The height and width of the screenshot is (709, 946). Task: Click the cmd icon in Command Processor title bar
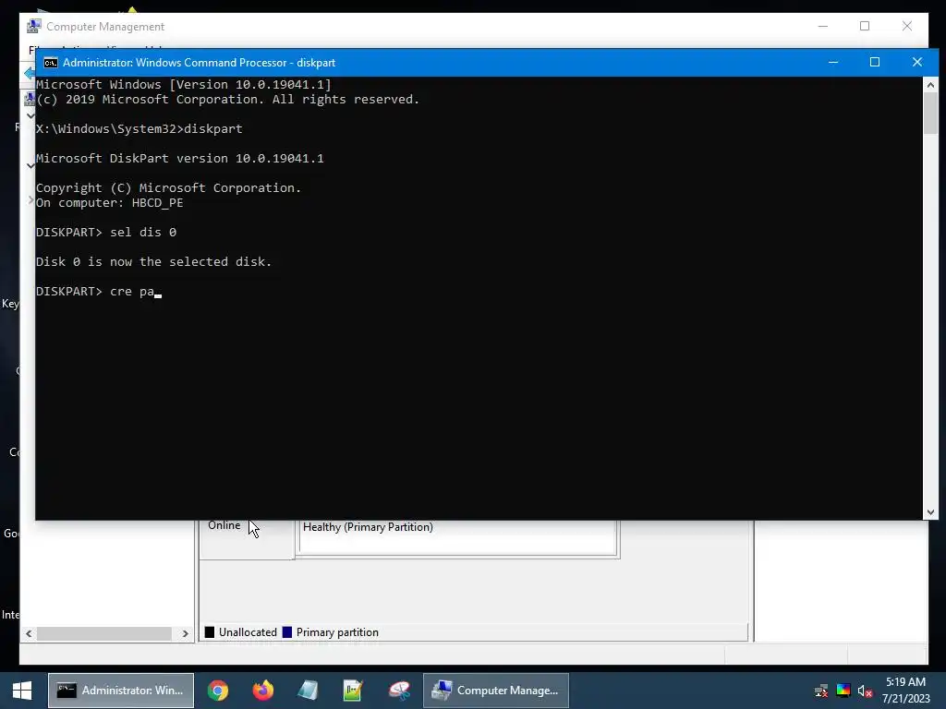click(51, 63)
